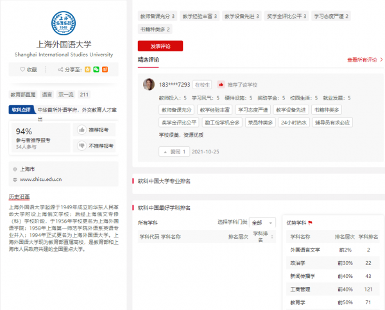Click review tag 辅导员有求必应
The width and height of the screenshot is (385, 310).
coord(332,123)
